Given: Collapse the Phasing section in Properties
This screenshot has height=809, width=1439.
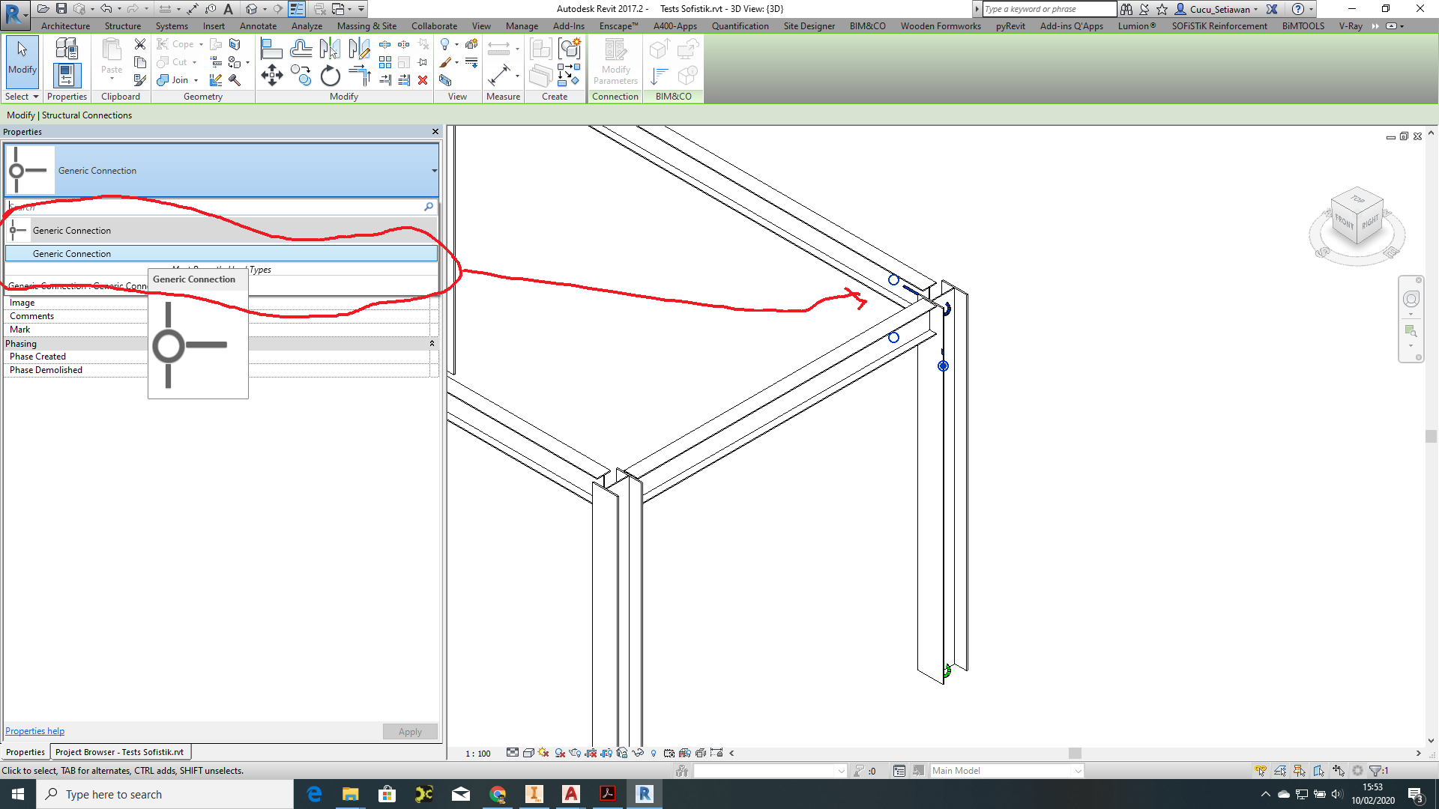Looking at the screenshot, I should [432, 343].
